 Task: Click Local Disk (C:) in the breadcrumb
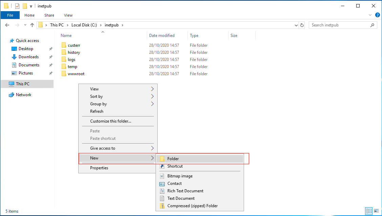84,25
